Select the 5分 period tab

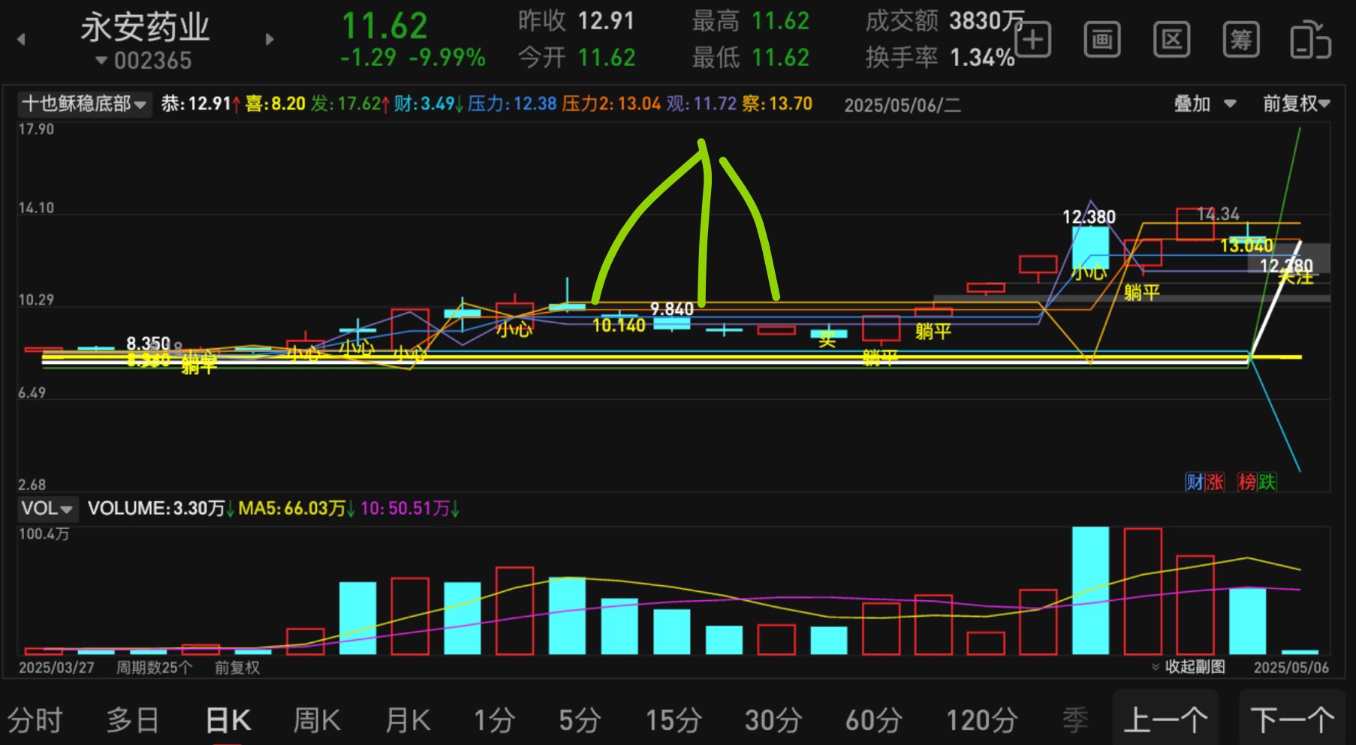(x=580, y=720)
